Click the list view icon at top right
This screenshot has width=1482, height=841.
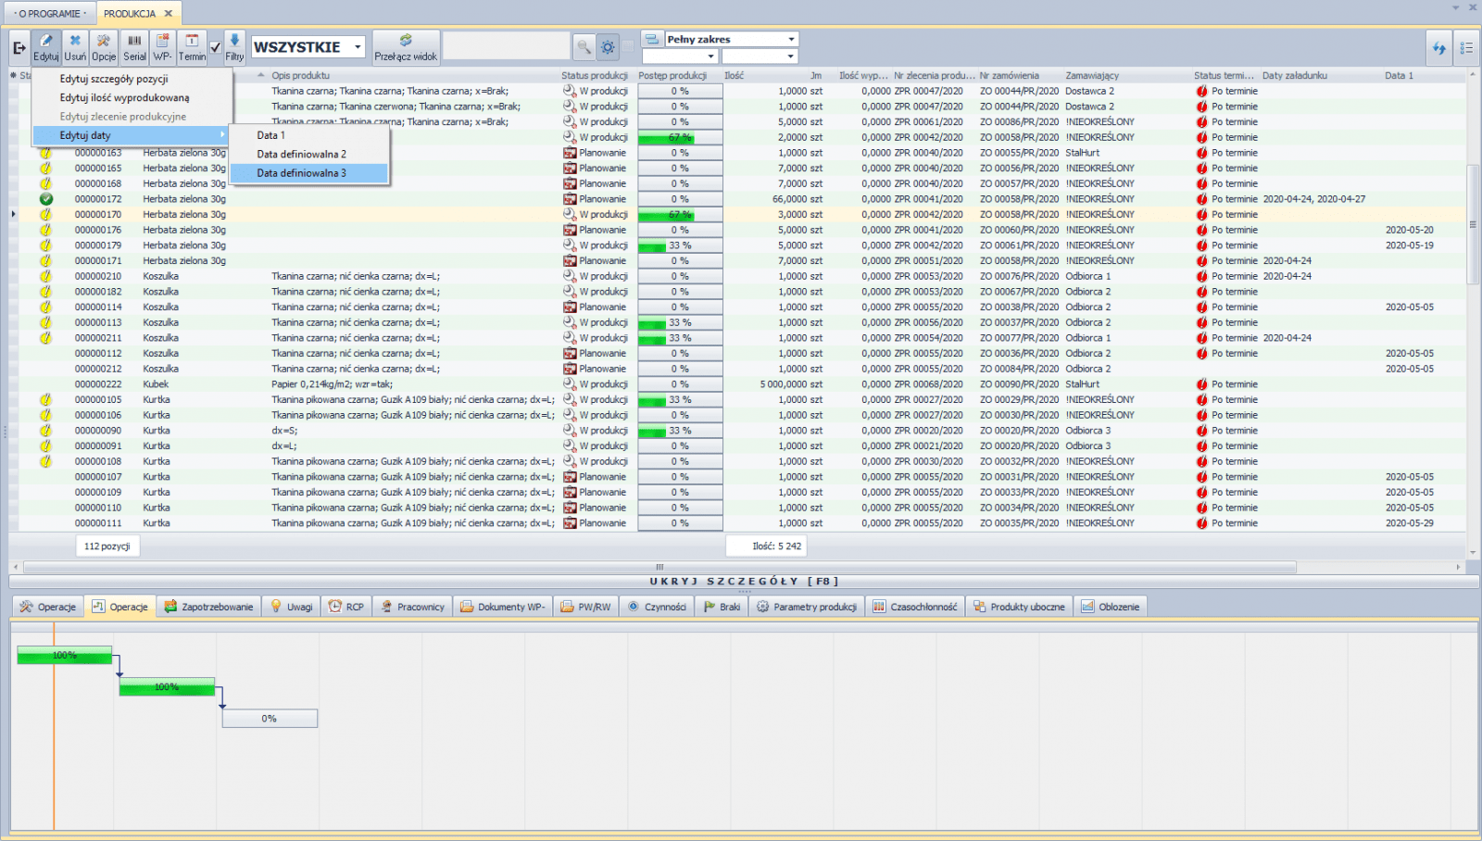click(1466, 48)
